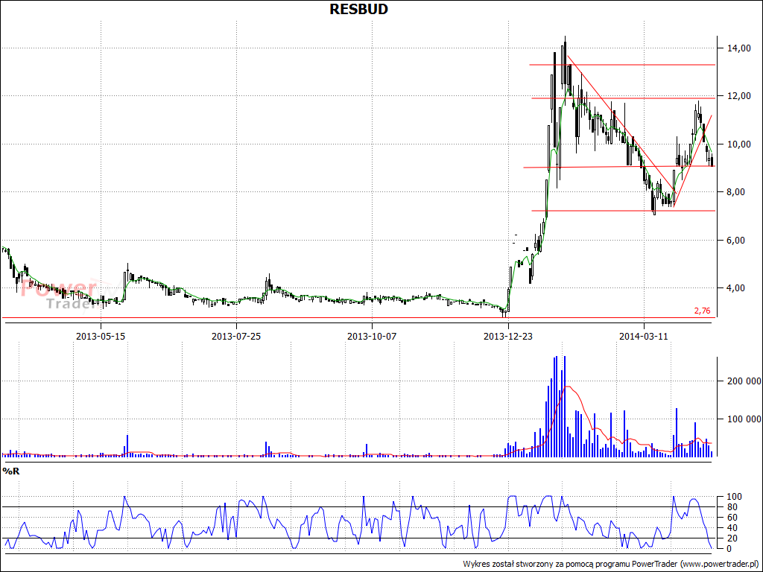The image size is (763, 572).
Task: Click the 100 000 volume axis label
Action: (744, 419)
